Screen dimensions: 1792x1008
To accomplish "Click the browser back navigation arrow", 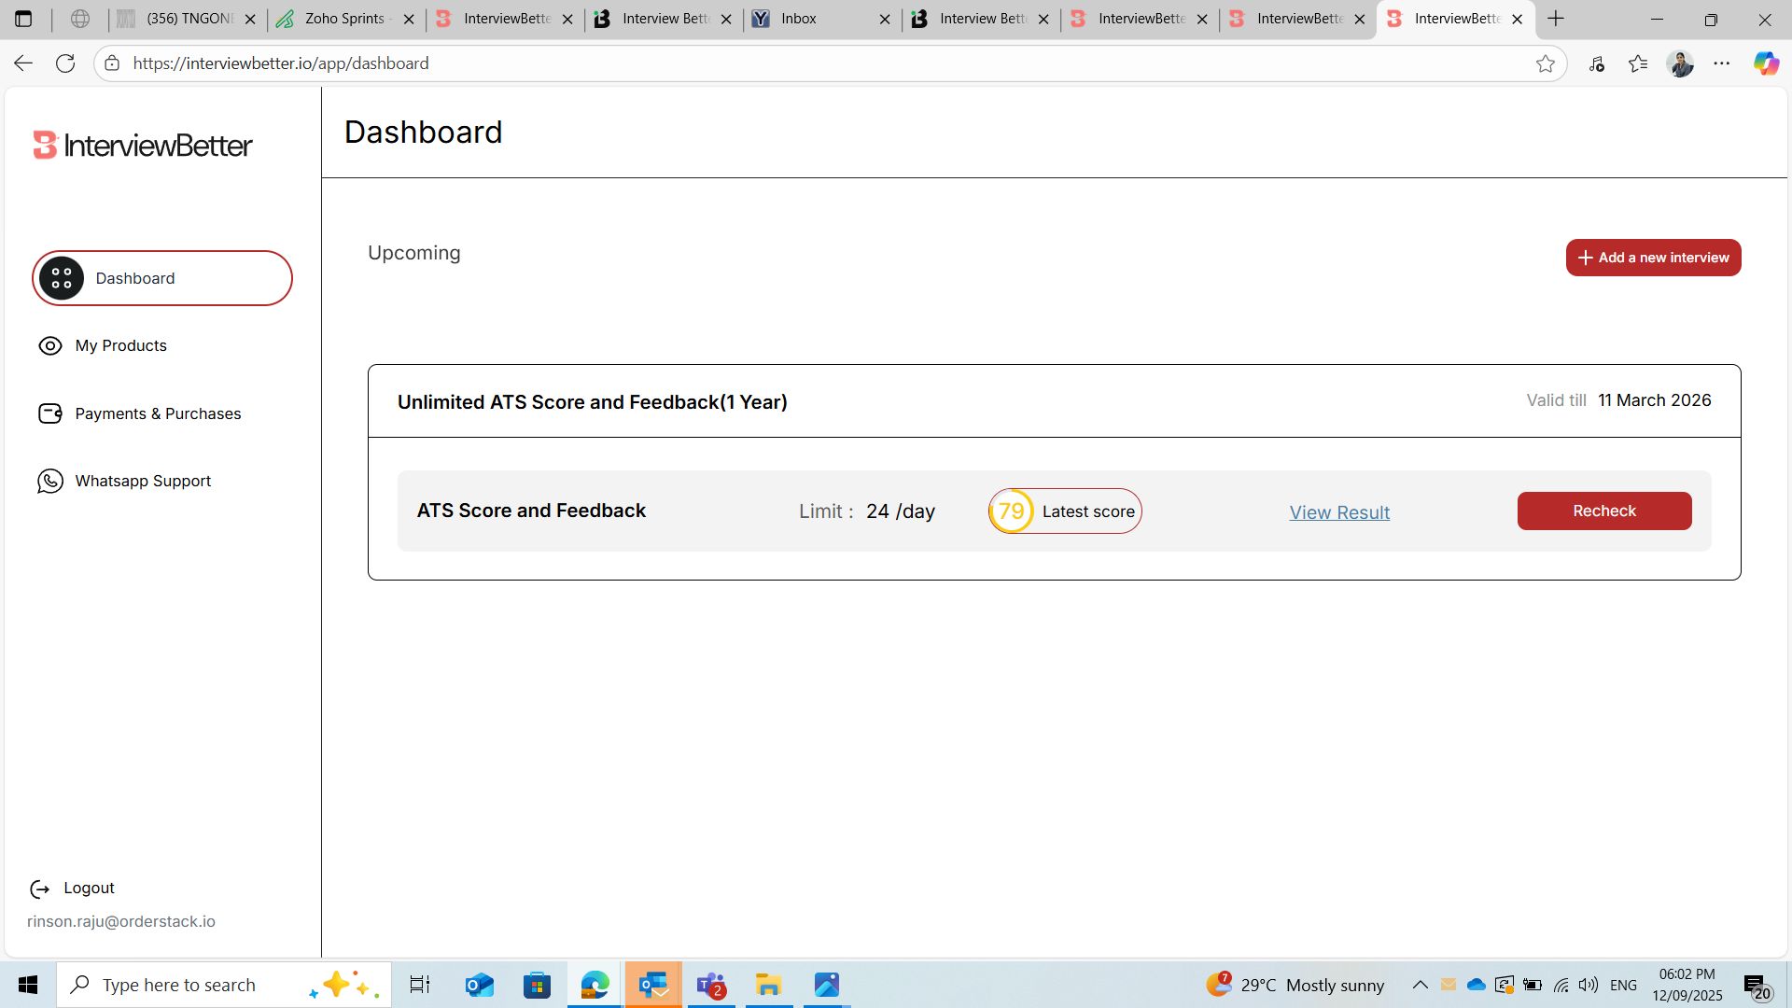I will point(22,63).
